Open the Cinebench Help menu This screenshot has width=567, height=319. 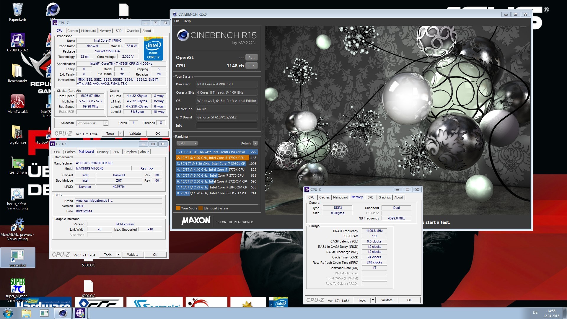click(187, 21)
